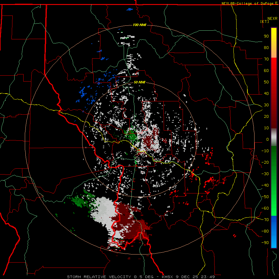Click the -50 value on velocity scale
This screenshot has width=279, height=279.
[x=265, y=197]
